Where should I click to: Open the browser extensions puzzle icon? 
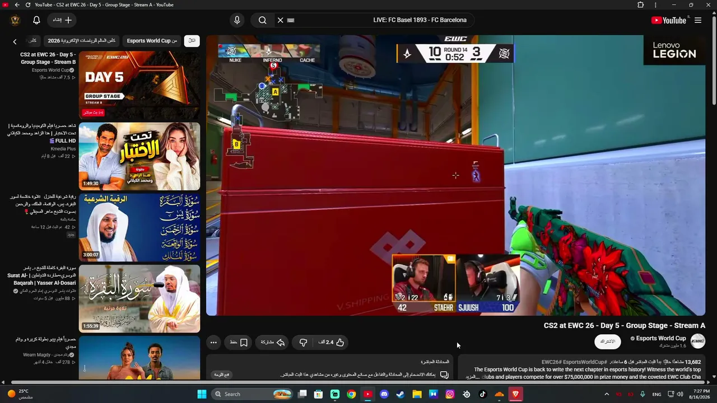[x=641, y=5]
